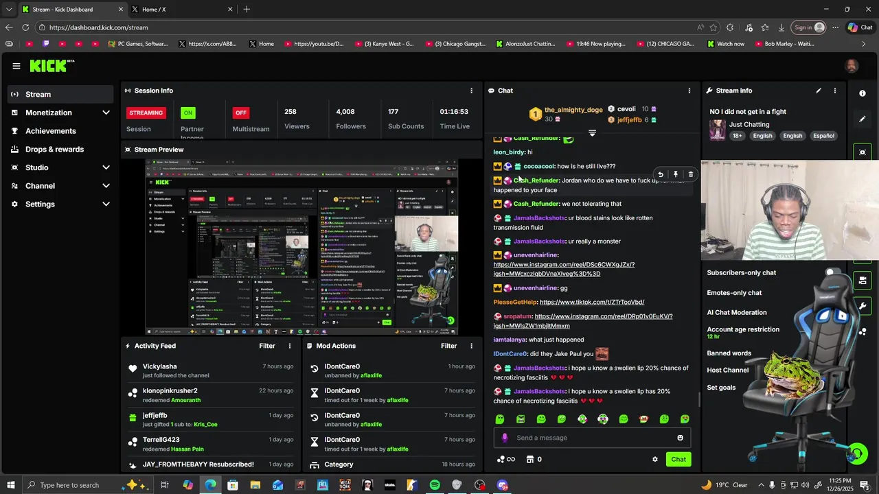Open Mod Actions three-dot menu
The height and width of the screenshot is (494, 879).
[471, 346]
